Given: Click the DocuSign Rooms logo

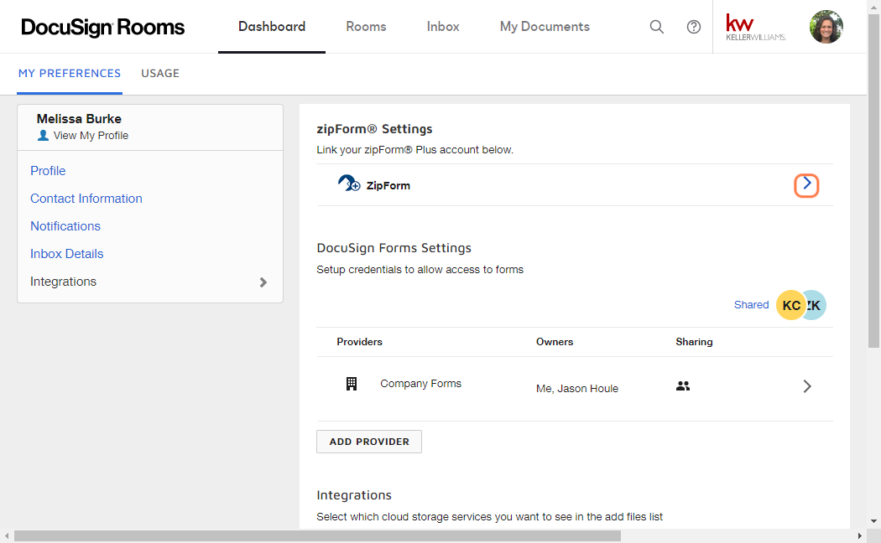Looking at the screenshot, I should tap(103, 27).
